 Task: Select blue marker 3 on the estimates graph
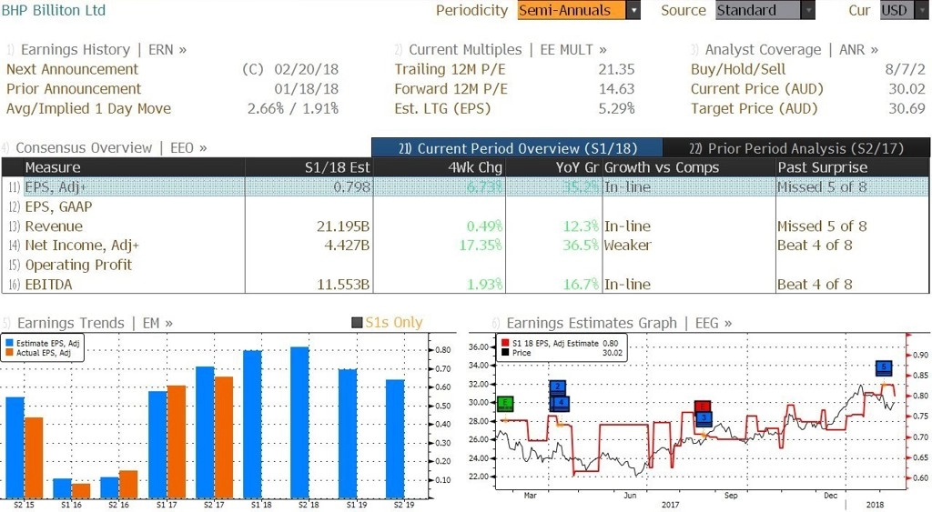coord(704,418)
